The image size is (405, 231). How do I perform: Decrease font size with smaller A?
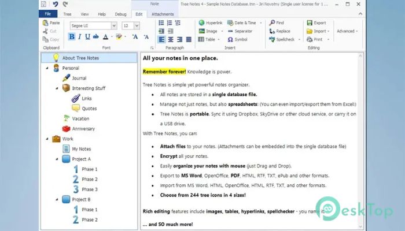(146, 36)
